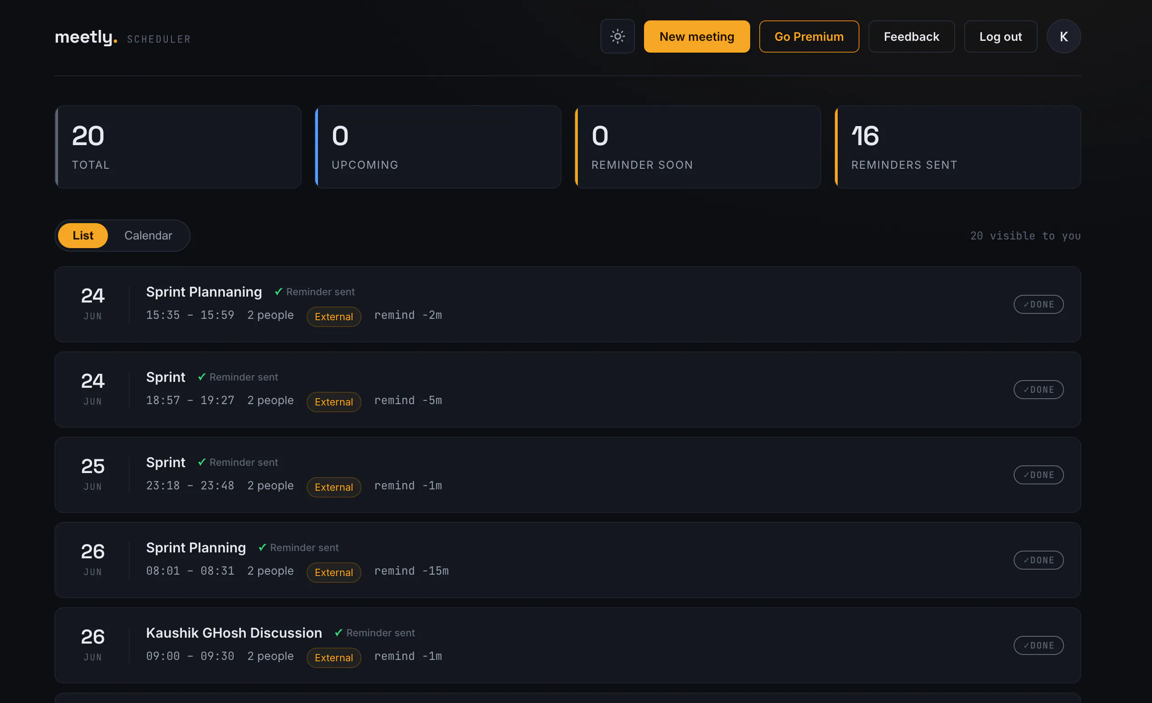
Task: Click Go Premium
Action: tap(809, 36)
